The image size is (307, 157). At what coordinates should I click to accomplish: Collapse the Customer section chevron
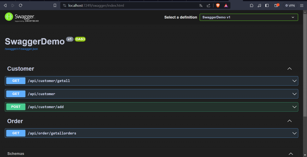pos(289,69)
